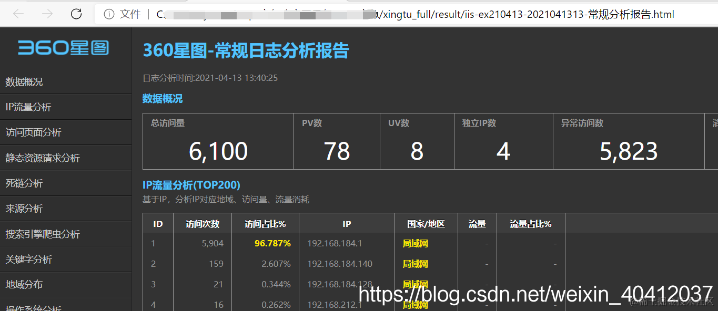Click 局域网 in the 192.168.184.1 row

(x=416, y=244)
